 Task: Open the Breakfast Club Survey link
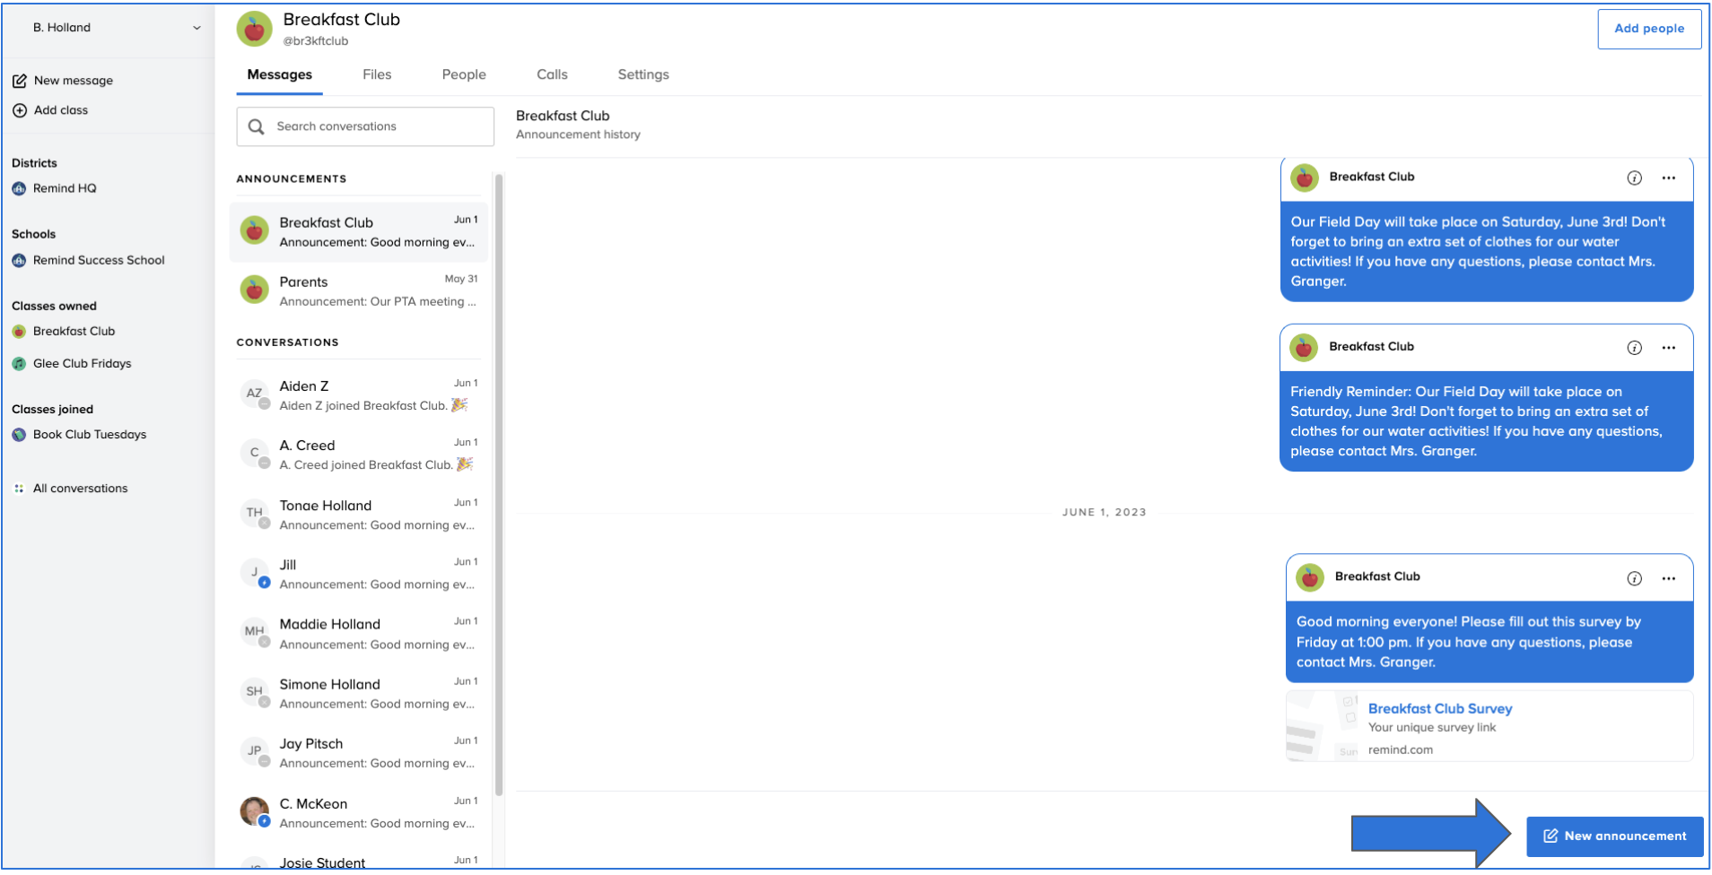pos(1439,708)
